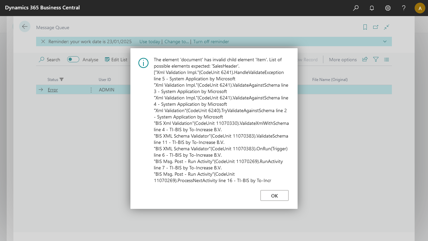
Task: Dismiss the work date reminder
Action: pyautogui.click(x=43, y=42)
